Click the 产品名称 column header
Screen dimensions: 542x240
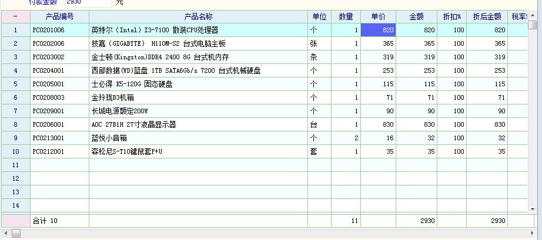point(198,16)
